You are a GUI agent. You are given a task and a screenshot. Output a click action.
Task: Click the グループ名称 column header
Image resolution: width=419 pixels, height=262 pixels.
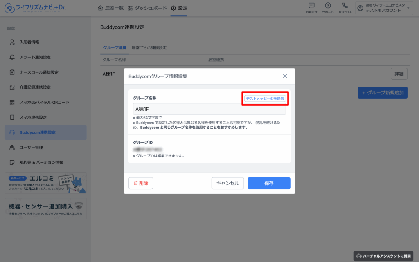[x=115, y=60]
